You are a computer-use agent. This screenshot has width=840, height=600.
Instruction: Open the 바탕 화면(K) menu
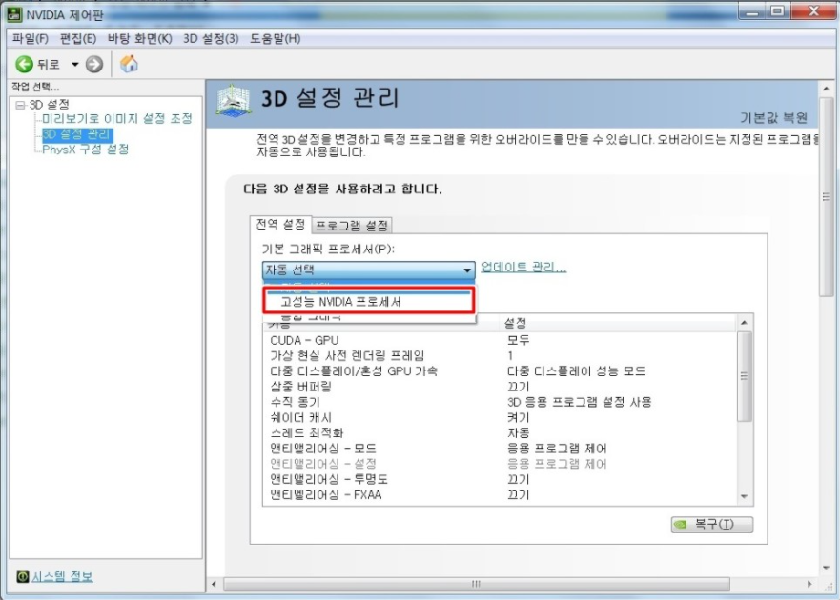click(x=139, y=38)
